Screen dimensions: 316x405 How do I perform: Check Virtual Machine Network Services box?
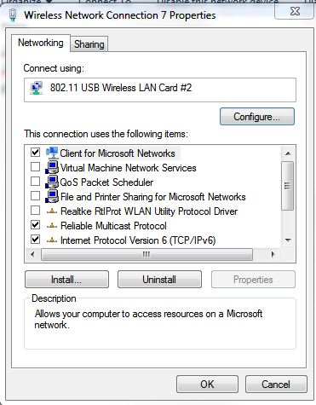point(35,167)
